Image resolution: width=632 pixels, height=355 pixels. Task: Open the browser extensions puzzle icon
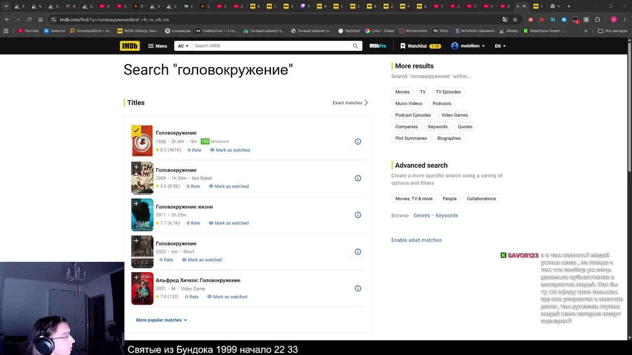[x=597, y=20]
